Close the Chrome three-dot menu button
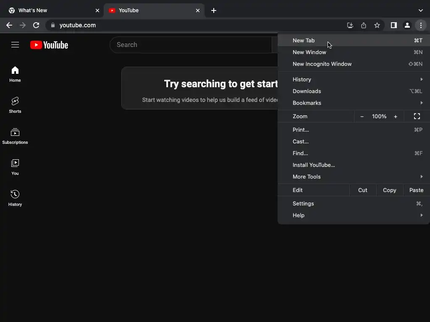 (421, 25)
